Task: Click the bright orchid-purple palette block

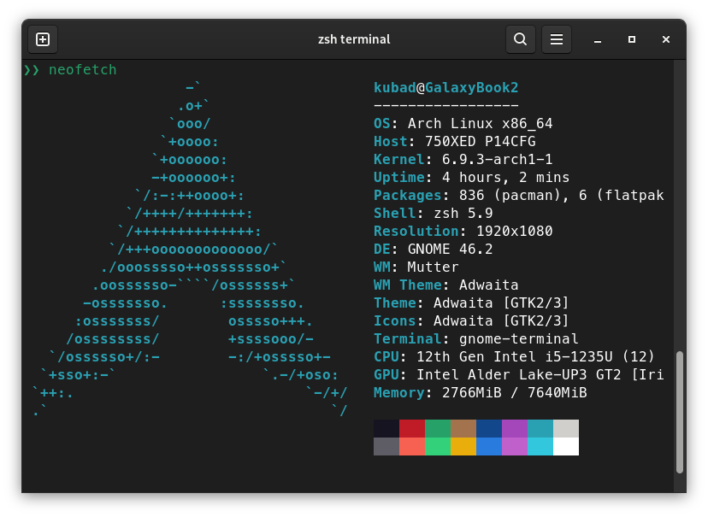Action: tap(515, 447)
